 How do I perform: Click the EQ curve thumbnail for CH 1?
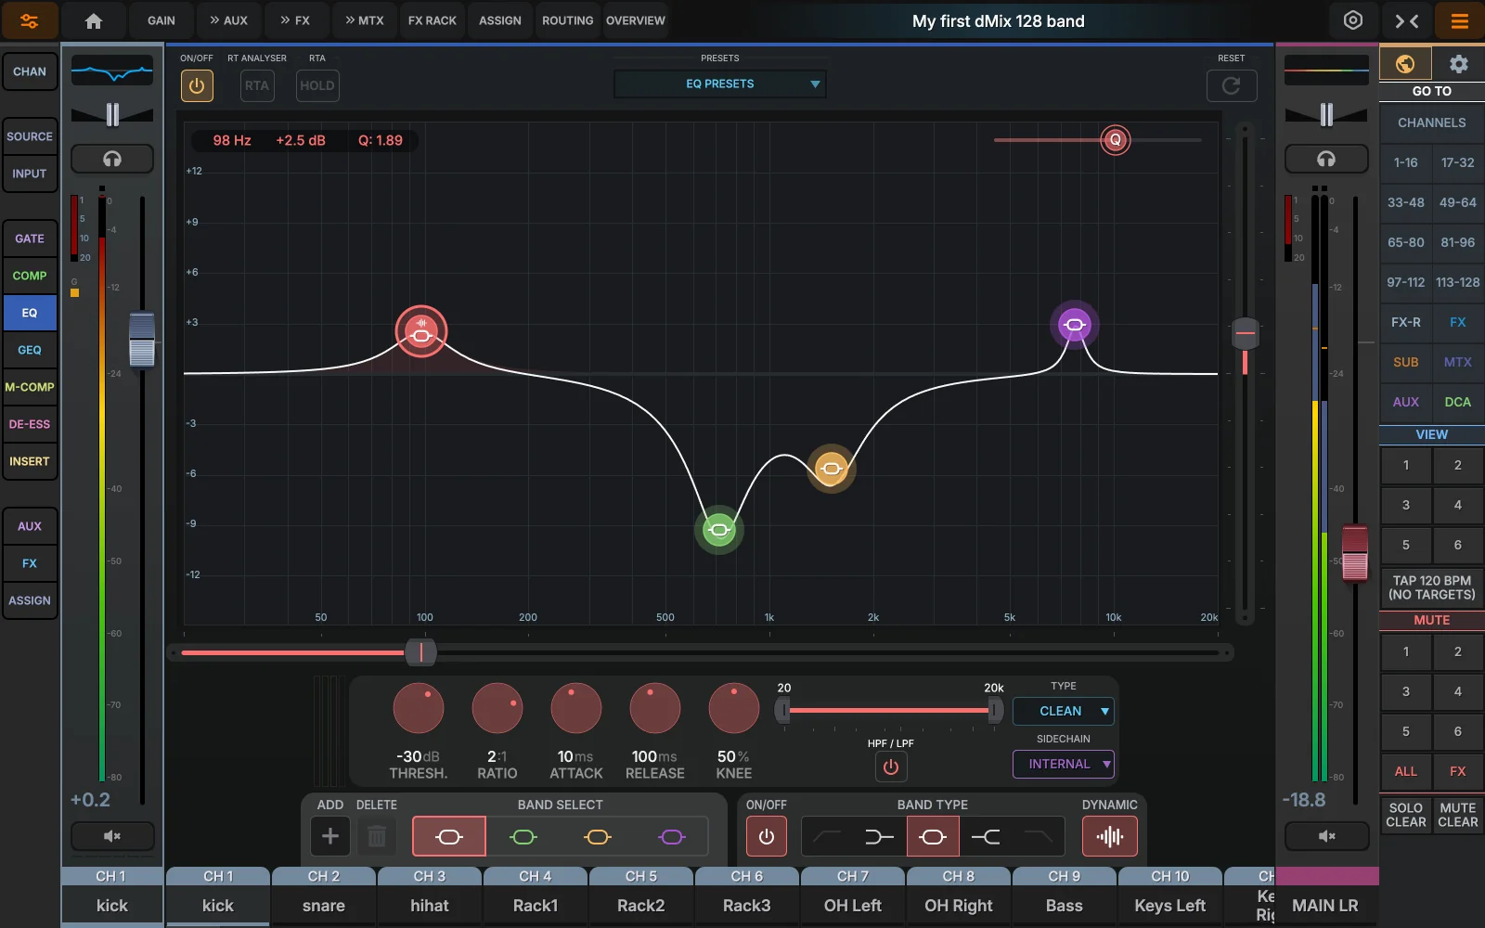tap(112, 71)
